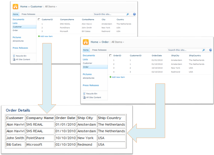Click the SharePoint site logo in Customer window
This screenshot has width=214, height=155.
[15, 7]
